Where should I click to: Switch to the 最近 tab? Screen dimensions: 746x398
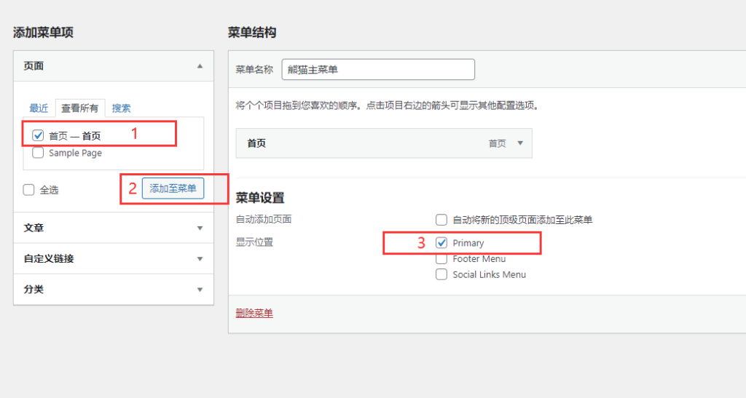click(x=39, y=108)
